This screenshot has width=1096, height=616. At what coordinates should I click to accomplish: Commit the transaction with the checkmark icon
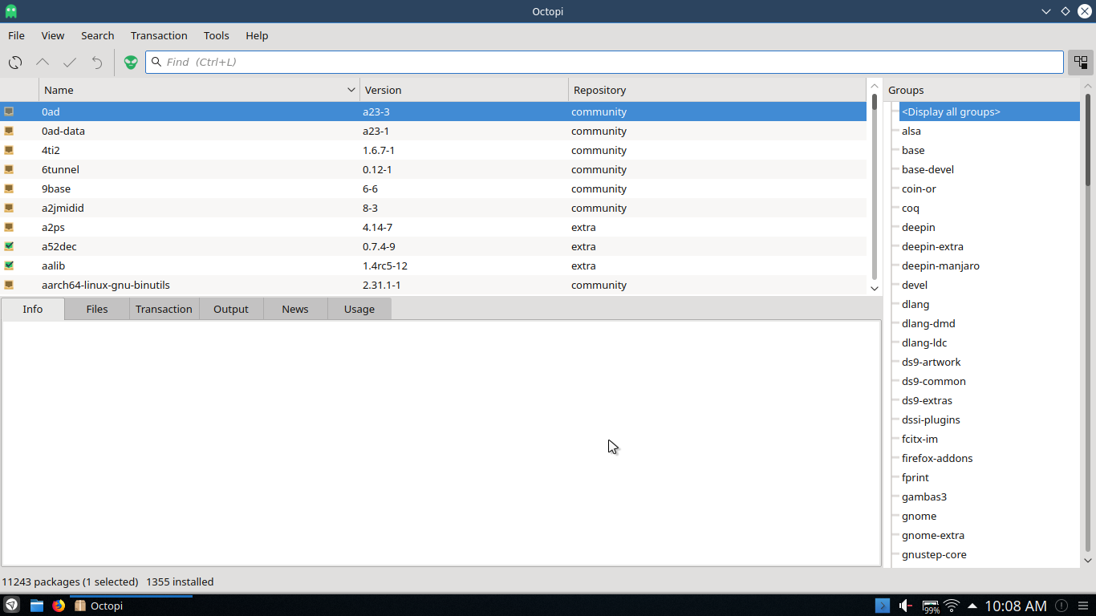pos(70,62)
